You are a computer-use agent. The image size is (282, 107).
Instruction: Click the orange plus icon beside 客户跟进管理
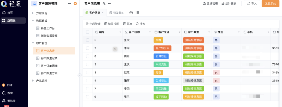(x=75, y=4)
